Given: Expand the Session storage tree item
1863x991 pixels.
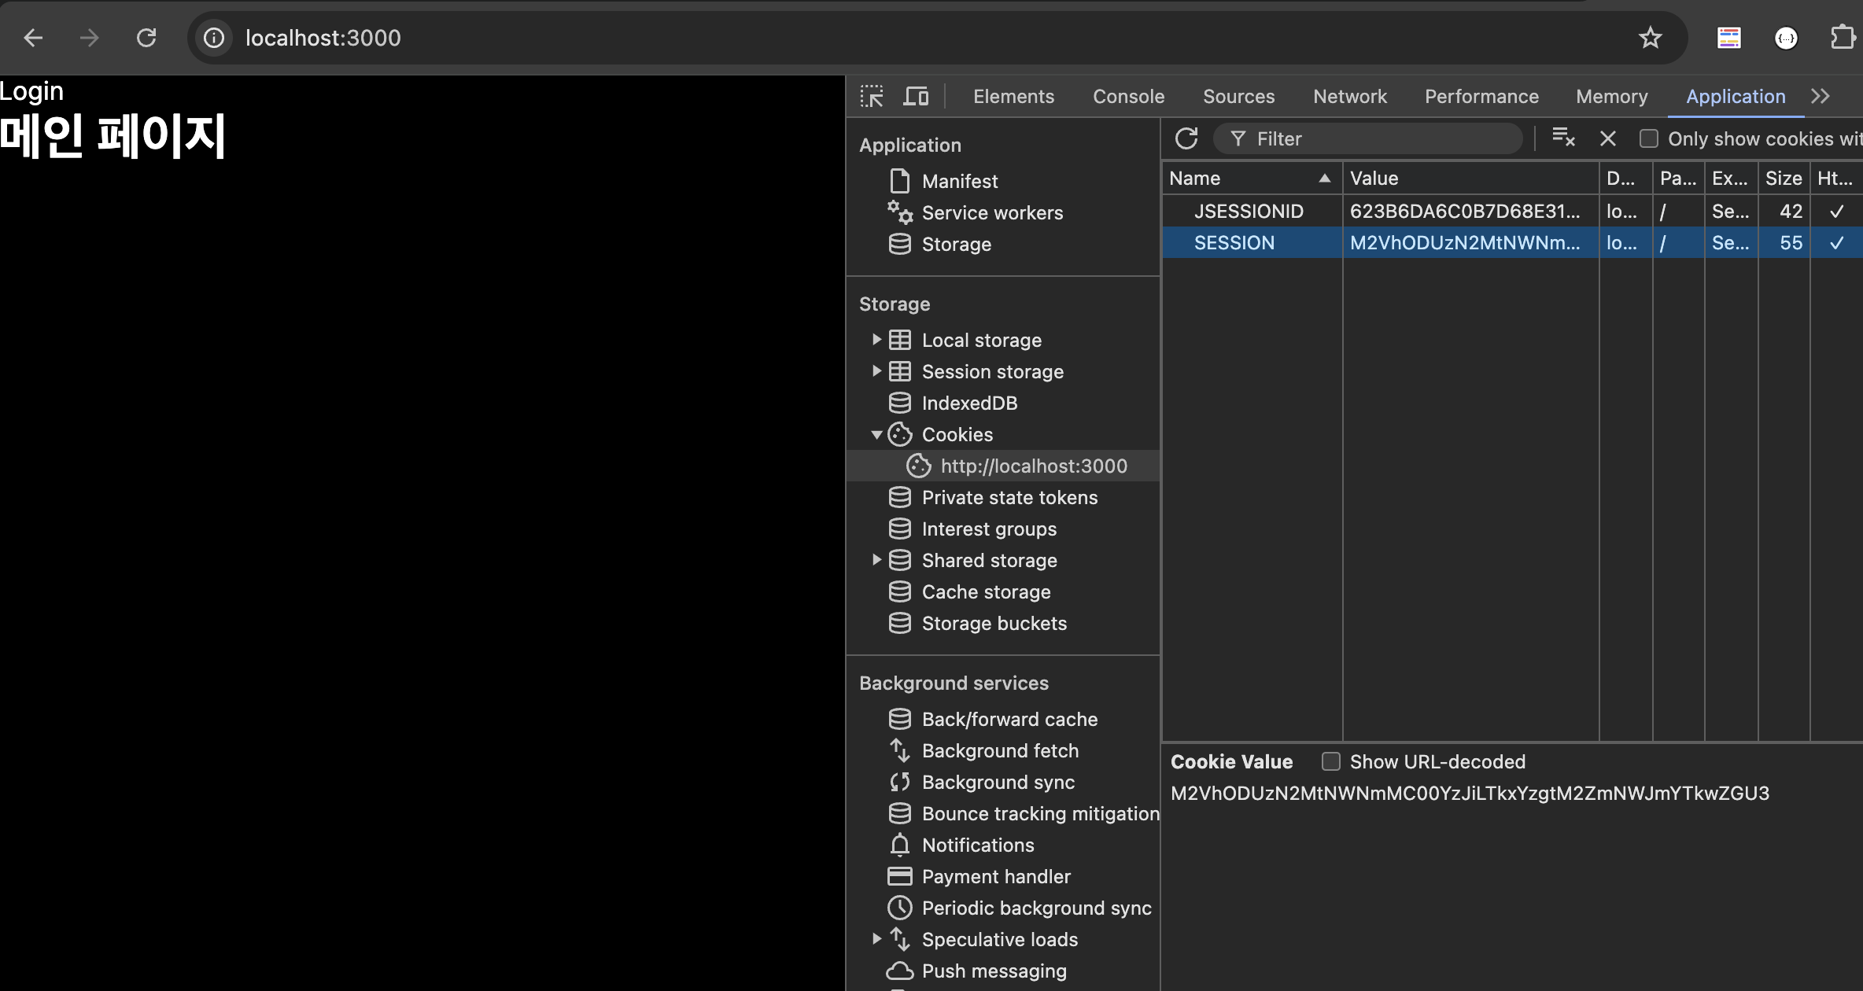Looking at the screenshot, I should 876,371.
